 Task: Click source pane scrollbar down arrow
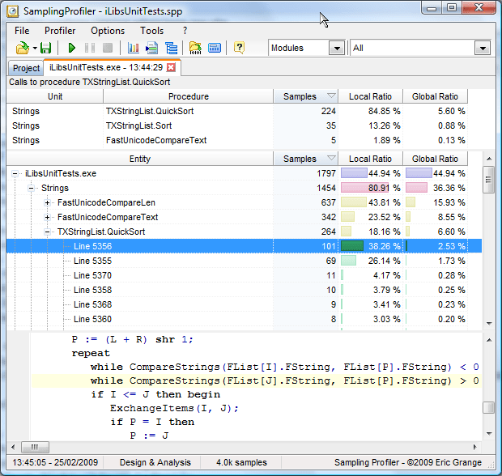(489, 433)
